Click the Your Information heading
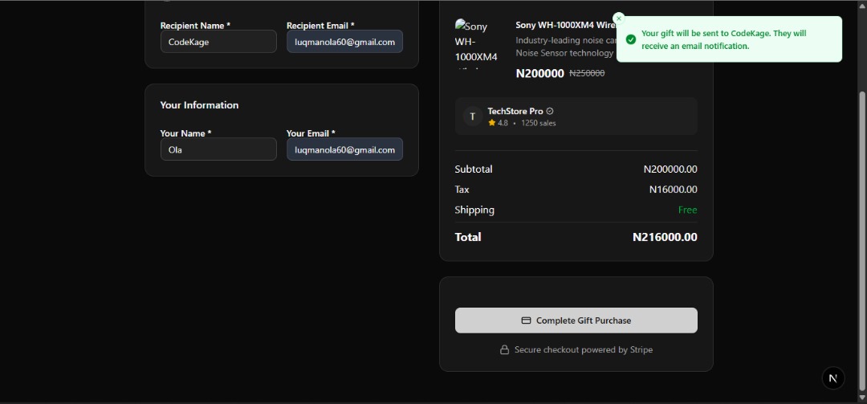The height and width of the screenshot is (404, 867). tap(199, 105)
